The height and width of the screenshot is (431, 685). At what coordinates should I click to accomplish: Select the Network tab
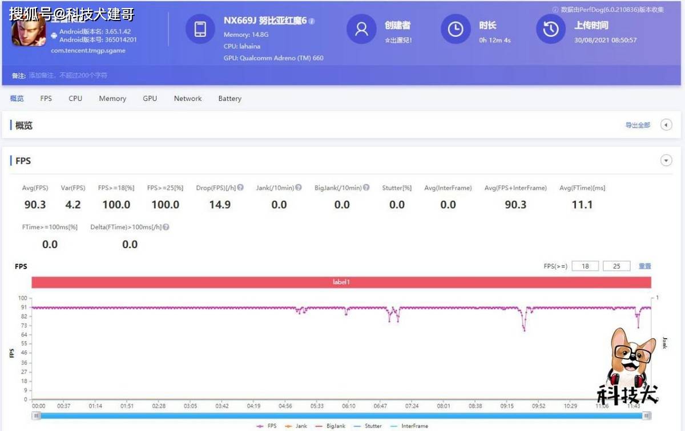pos(188,99)
